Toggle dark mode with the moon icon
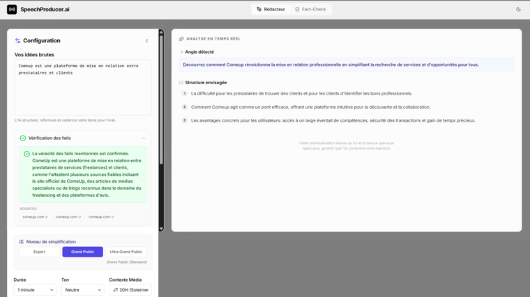The height and width of the screenshot is (297, 530). (x=518, y=9)
